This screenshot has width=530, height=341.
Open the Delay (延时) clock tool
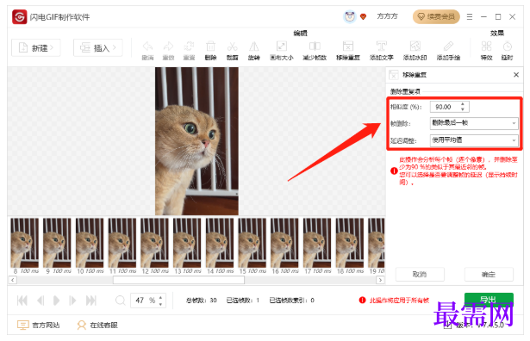point(508,50)
